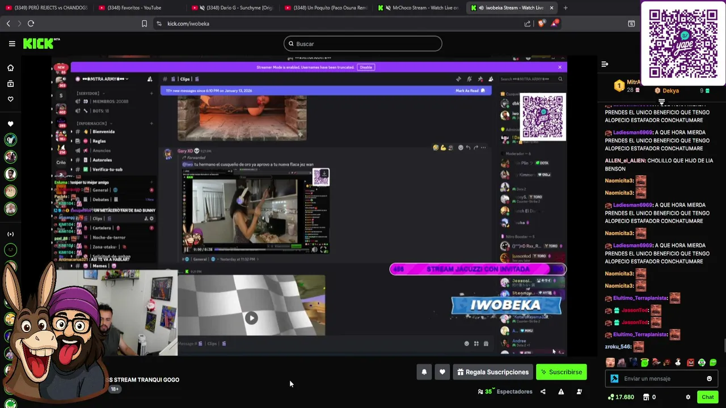Click the 35 Espectadores viewer count
The width and height of the screenshot is (726, 408).
click(505, 392)
